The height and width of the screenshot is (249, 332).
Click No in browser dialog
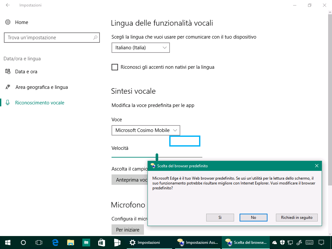[254, 218]
